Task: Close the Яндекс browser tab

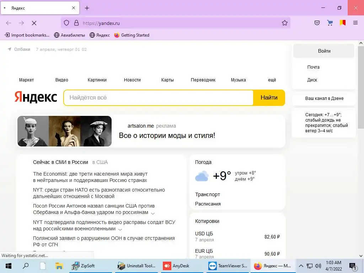Action: point(73,8)
